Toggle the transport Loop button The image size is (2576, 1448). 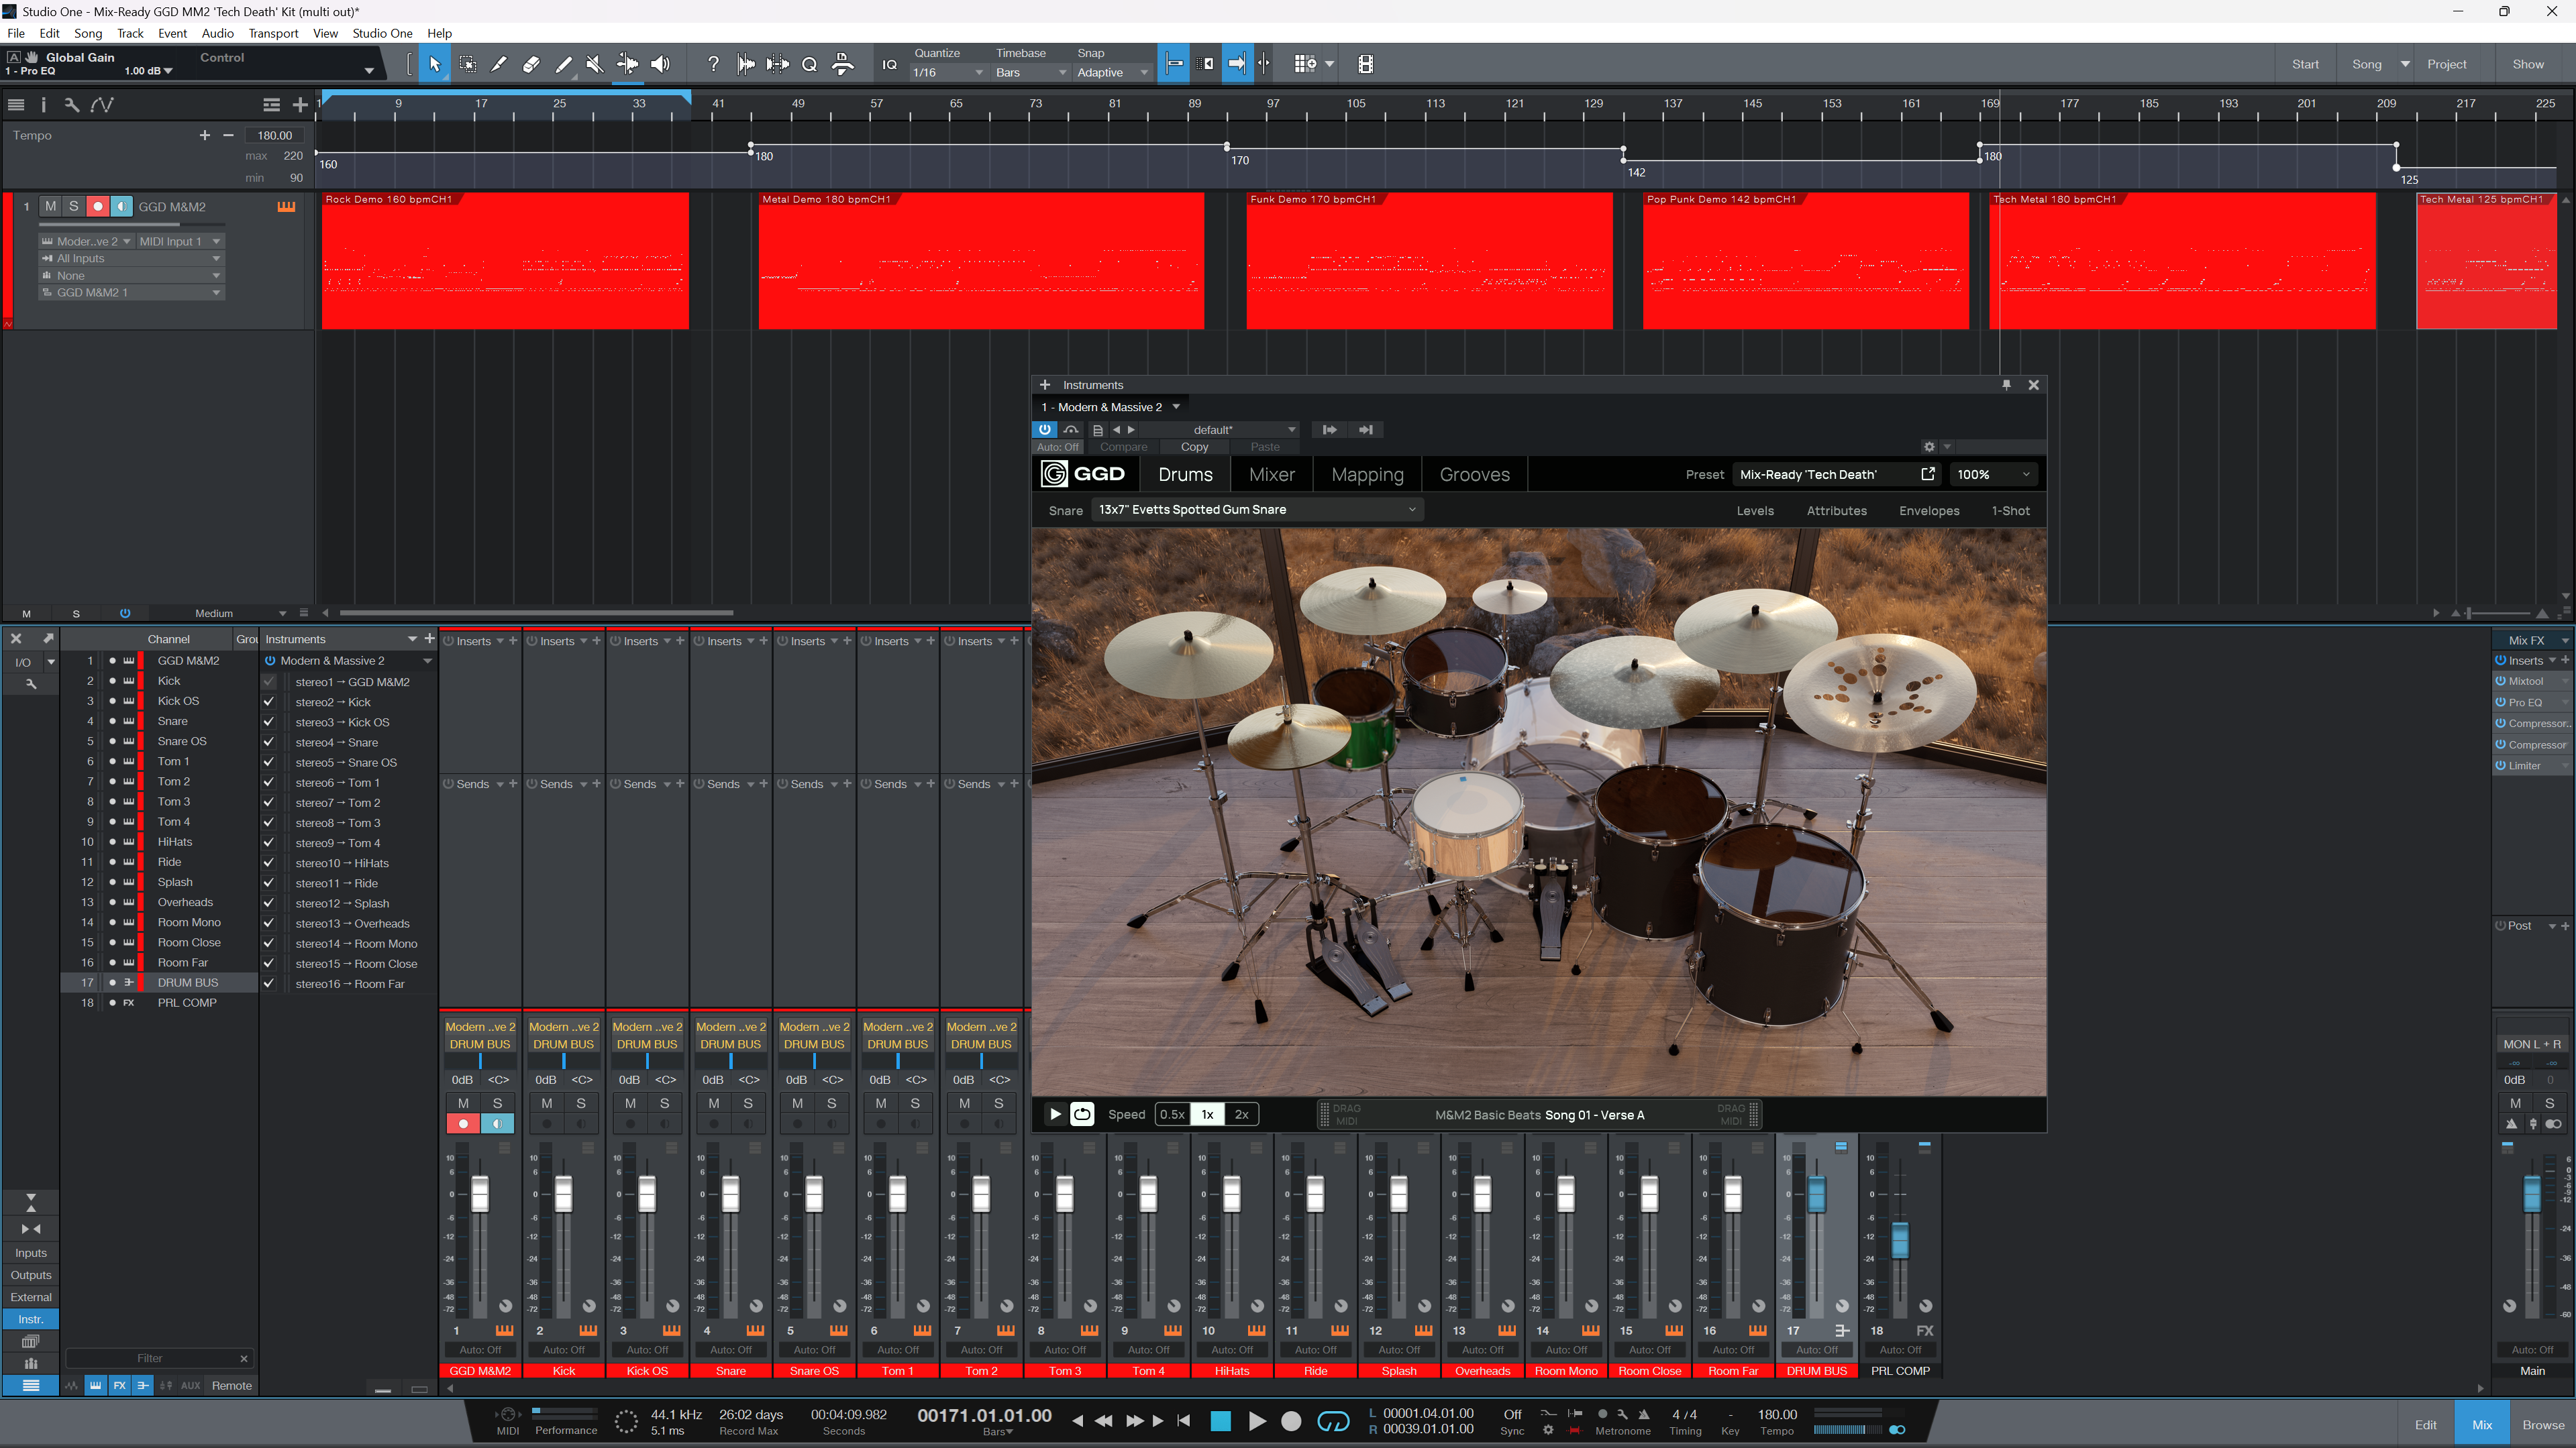point(1333,1421)
